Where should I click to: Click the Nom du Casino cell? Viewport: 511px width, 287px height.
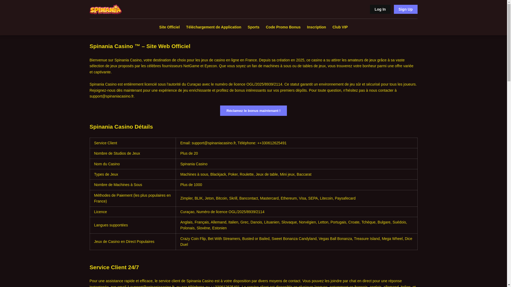pyautogui.click(x=133, y=164)
